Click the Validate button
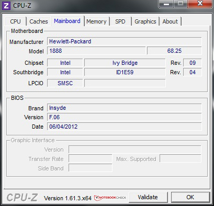Image resolution: width=214 pixels, height=206 pixels. point(148,197)
